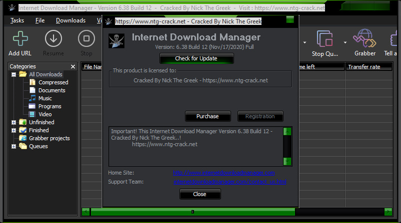Image resolution: width=401 pixels, height=223 pixels.
Task: Click the Registration button
Action: (x=260, y=116)
